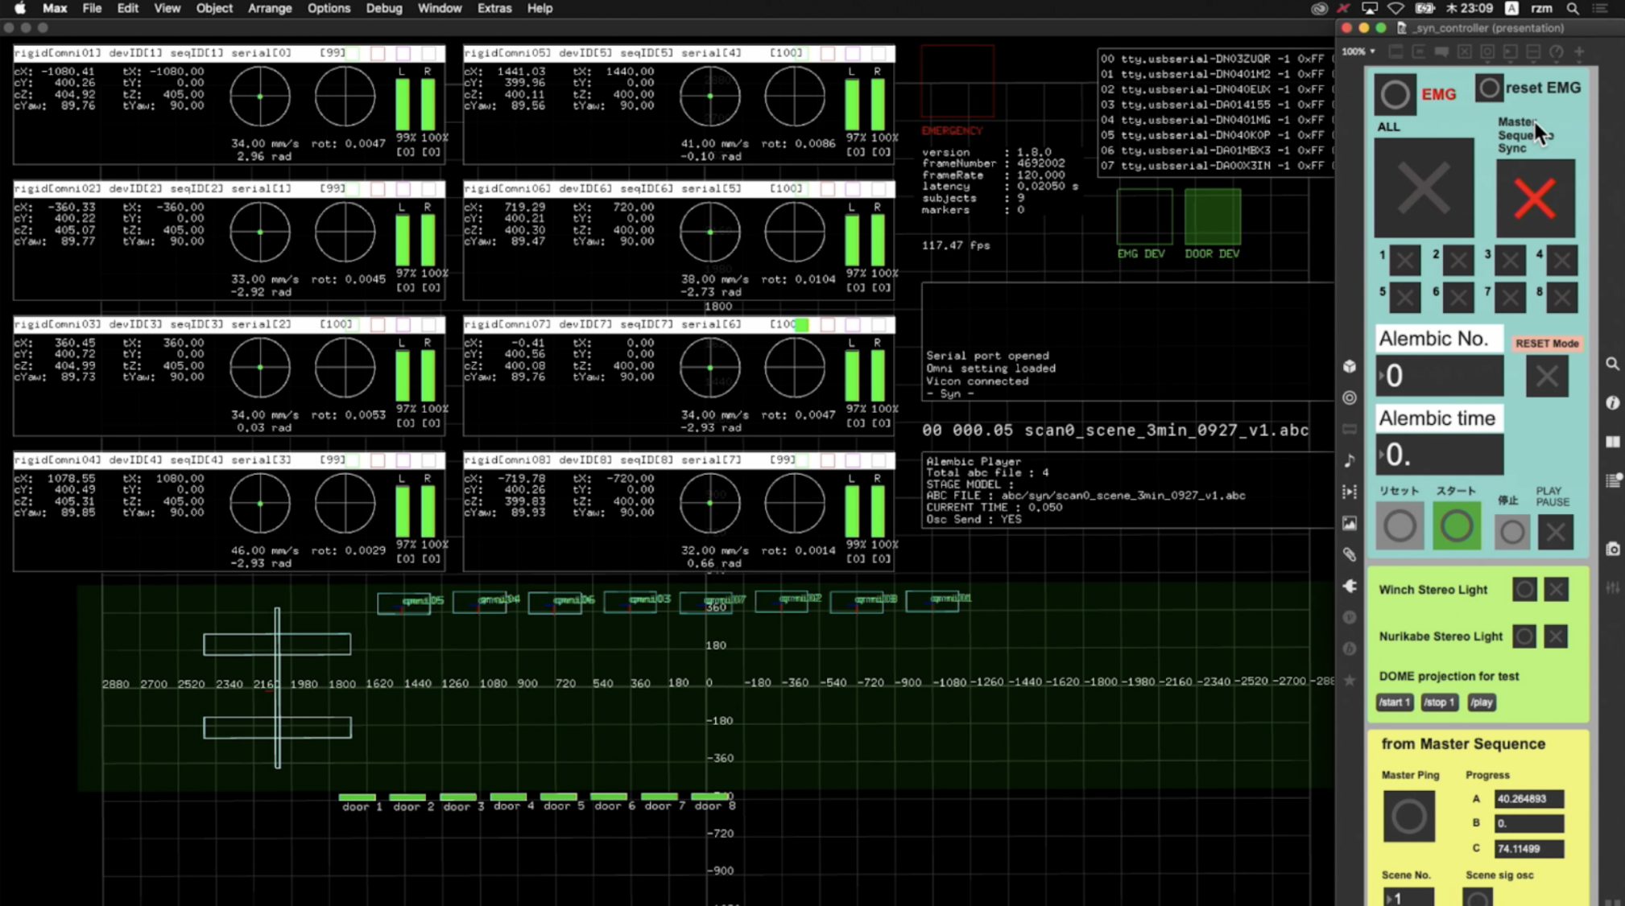Click the clock icon in patcher toolbar
The image size is (1625, 906).
1556,51
